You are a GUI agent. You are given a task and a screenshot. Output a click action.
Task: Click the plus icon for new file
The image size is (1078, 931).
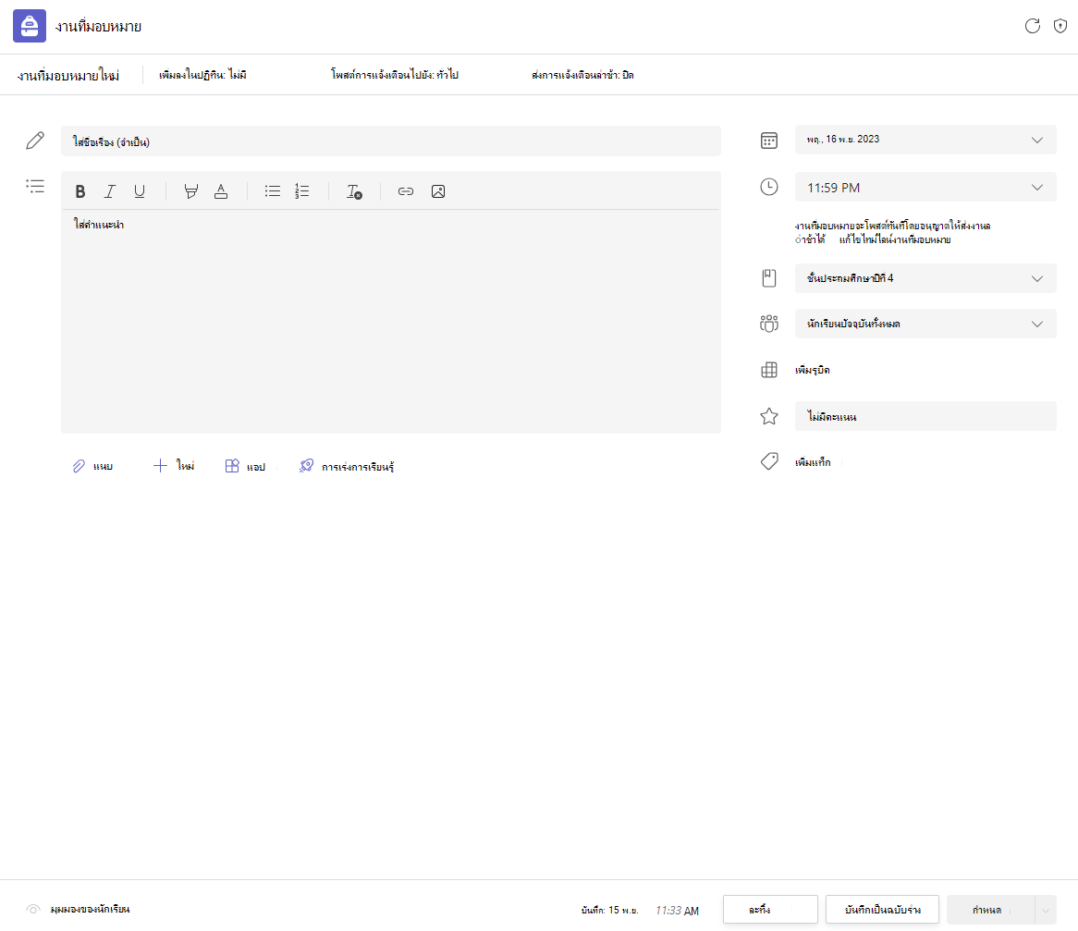coord(160,466)
